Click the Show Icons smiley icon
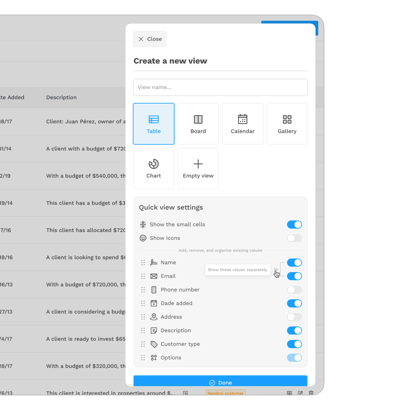Viewport: 410px width, 410px height. (143, 238)
